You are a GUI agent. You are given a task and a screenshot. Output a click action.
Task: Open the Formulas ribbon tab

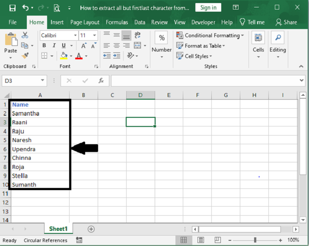click(117, 22)
